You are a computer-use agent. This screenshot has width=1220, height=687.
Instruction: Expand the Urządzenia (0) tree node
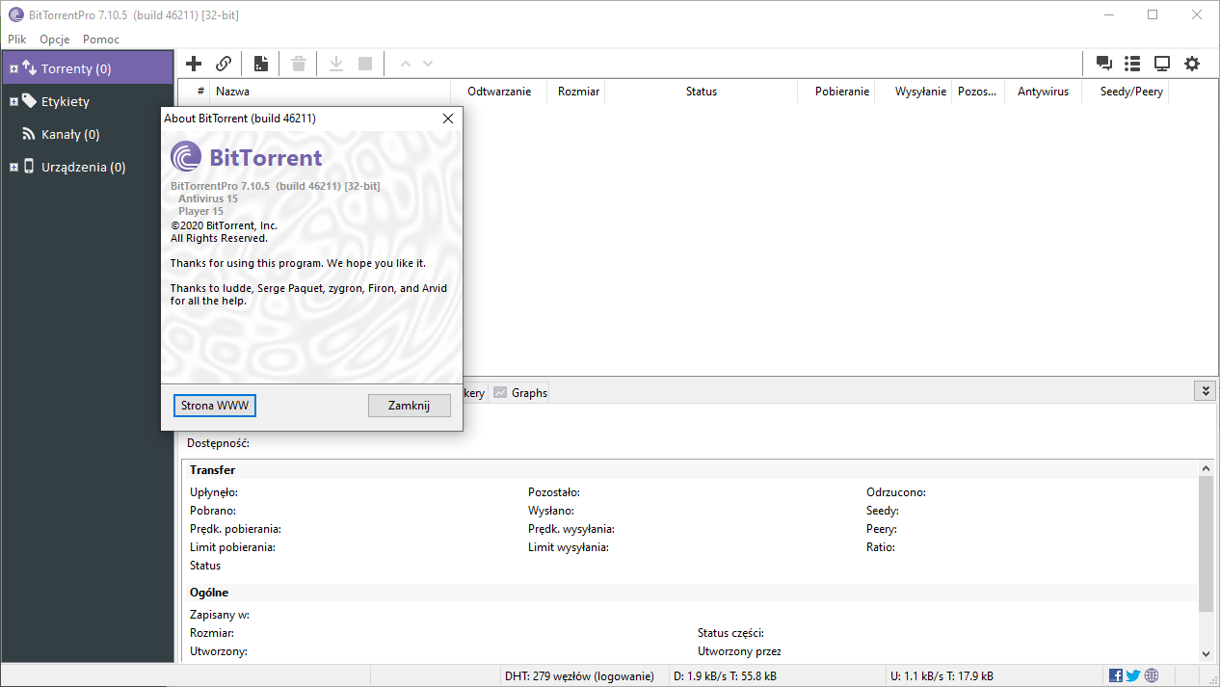(x=13, y=168)
